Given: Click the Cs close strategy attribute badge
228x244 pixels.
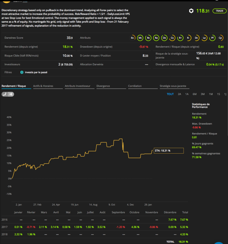Looking at the screenshot, I should [x=172, y=38].
